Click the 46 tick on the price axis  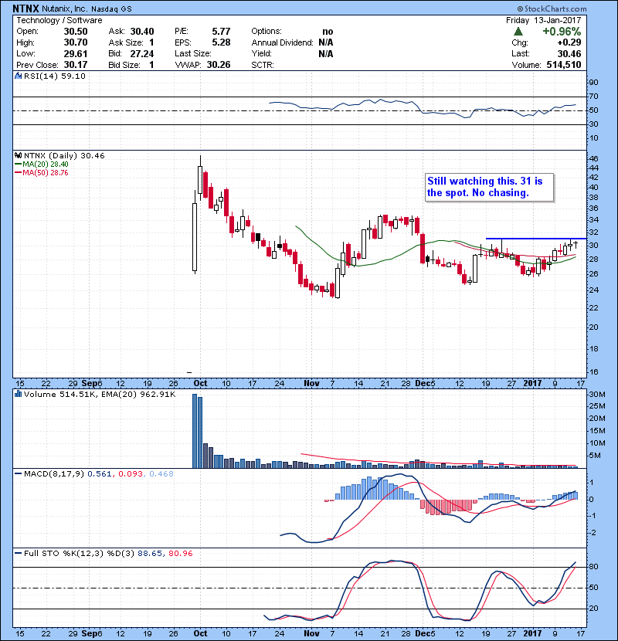(593, 158)
